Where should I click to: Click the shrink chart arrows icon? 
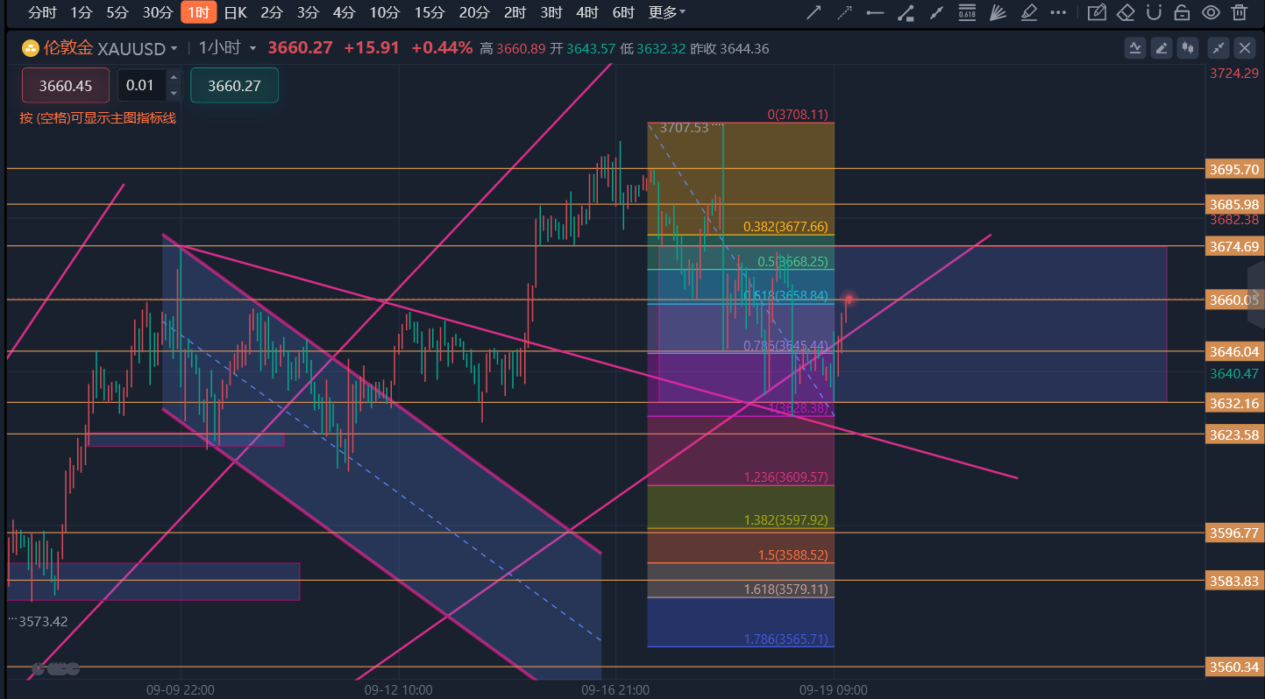click(x=1219, y=48)
